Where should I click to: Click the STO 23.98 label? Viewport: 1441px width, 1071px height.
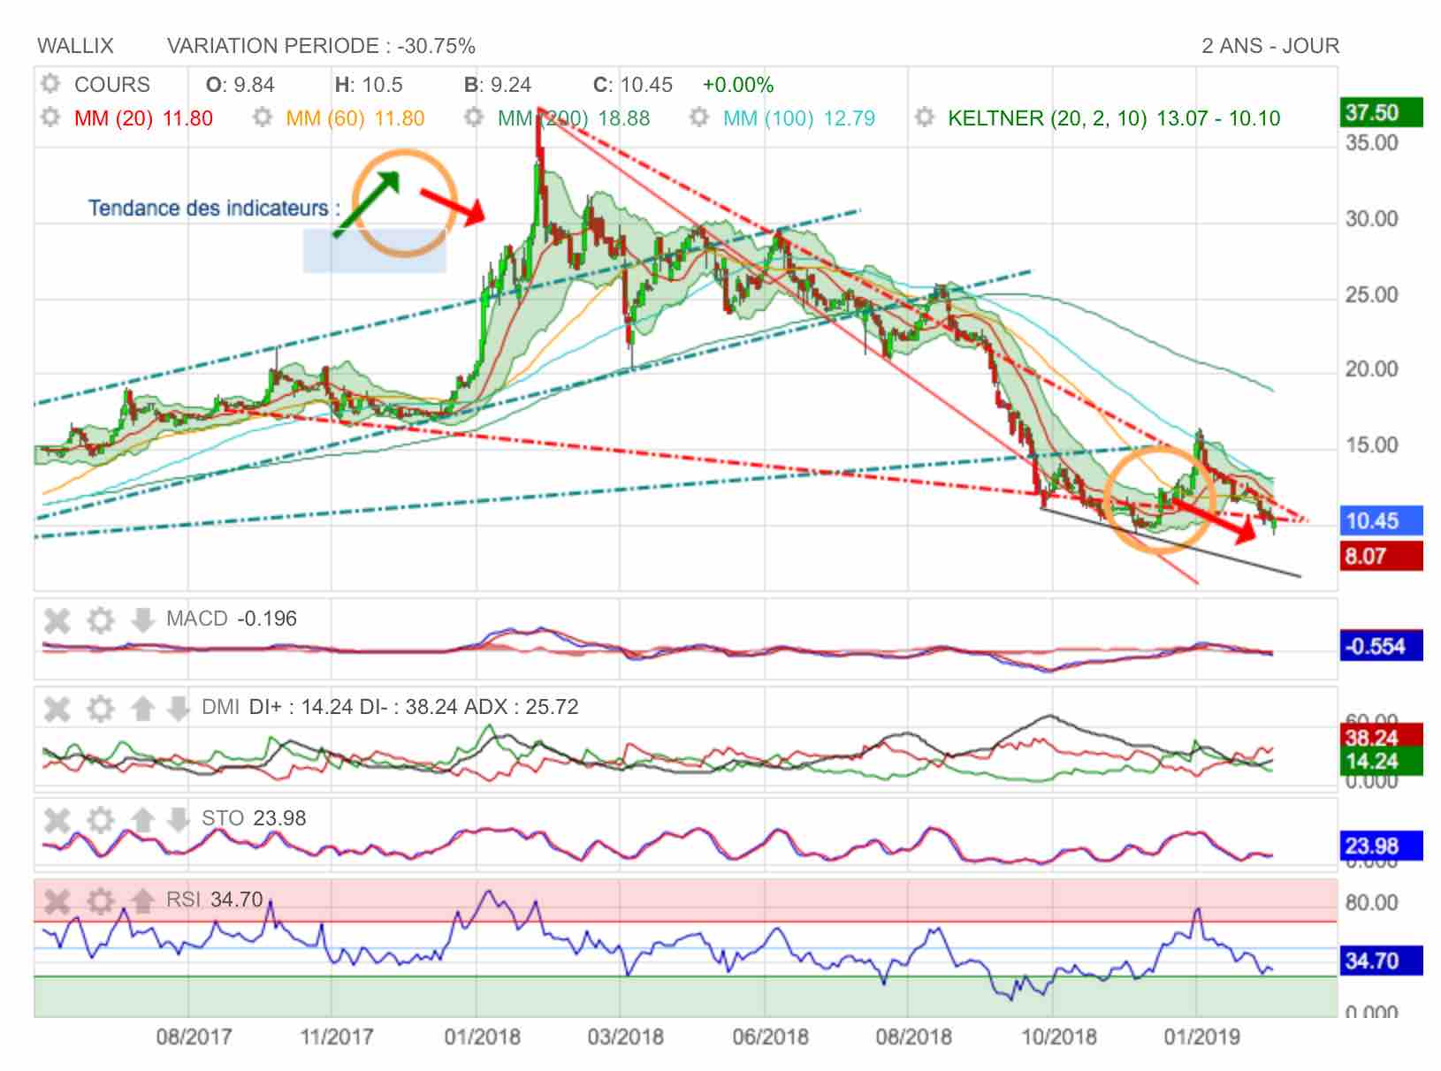pyautogui.click(x=254, y=818)
